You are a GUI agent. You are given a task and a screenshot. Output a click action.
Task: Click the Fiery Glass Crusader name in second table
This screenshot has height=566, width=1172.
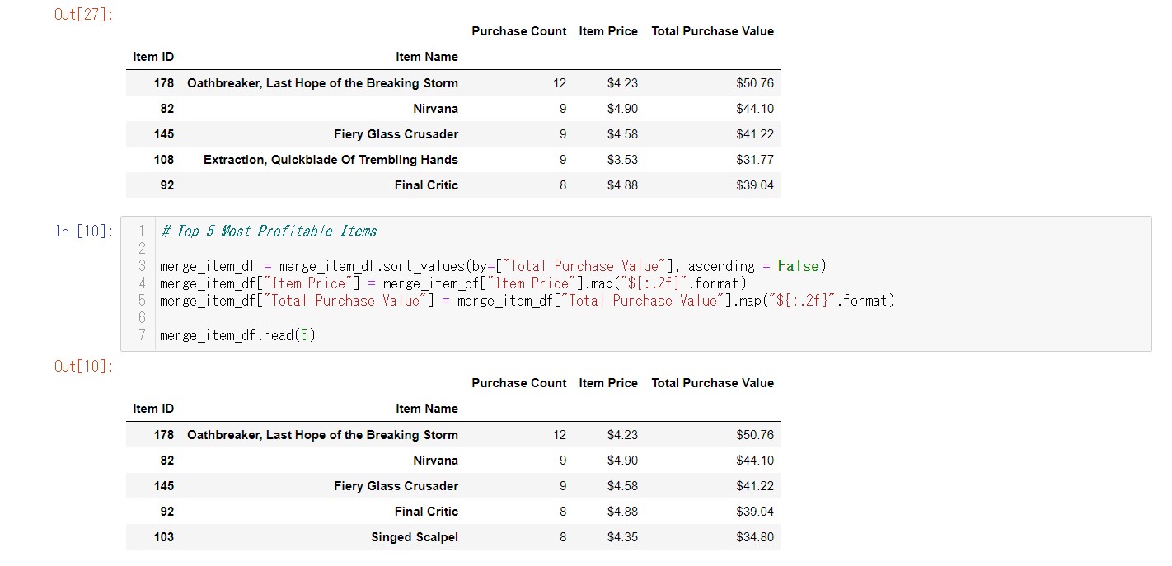click(x=396, y=486)
